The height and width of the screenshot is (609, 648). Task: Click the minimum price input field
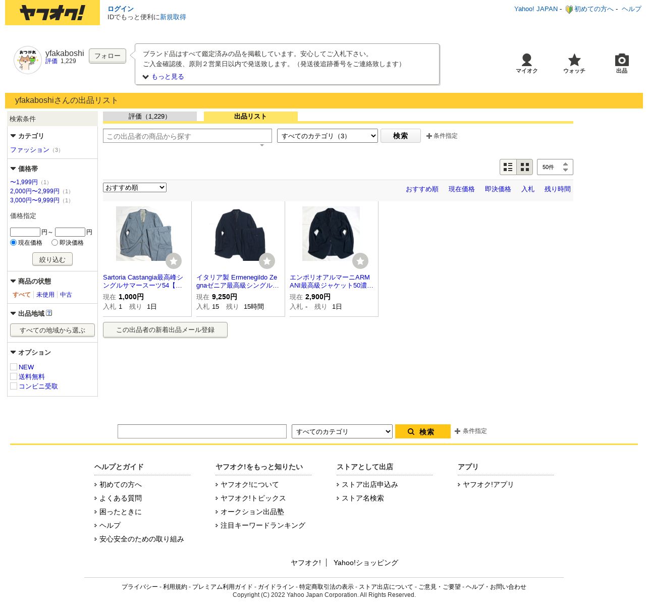(x=25, y=232)
